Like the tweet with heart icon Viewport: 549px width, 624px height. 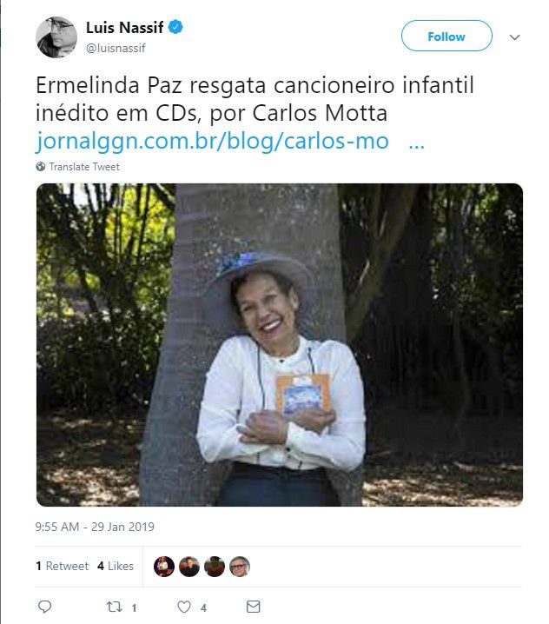(x=184, y=607)
